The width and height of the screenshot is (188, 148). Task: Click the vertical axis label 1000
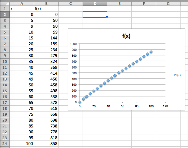[74, 44]
